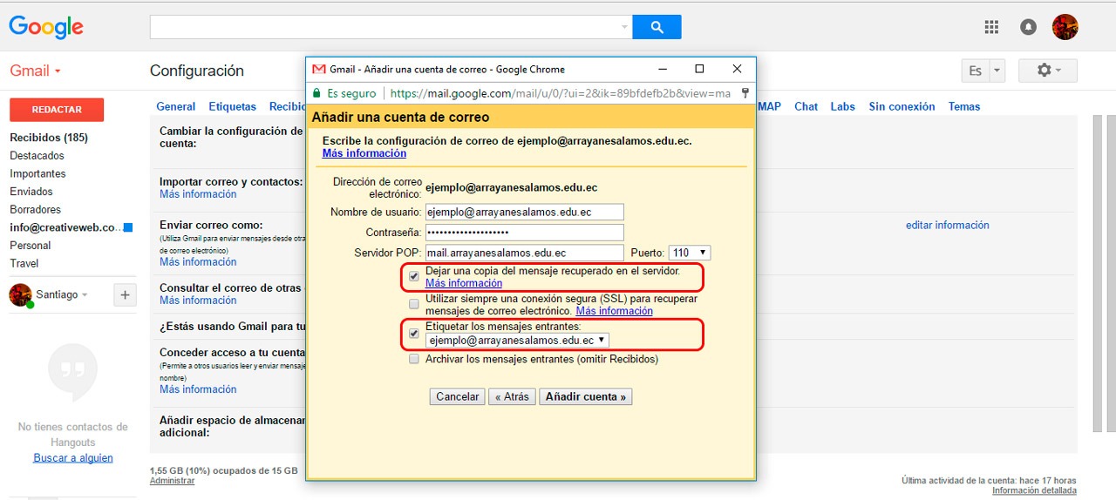This screenshot has height=500, width=1116.
Task: Open the Borradores folder
Action: point(36,210)
